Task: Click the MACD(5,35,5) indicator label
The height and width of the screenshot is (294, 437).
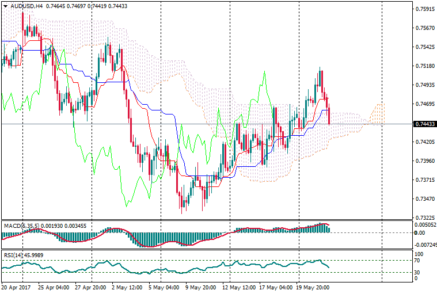Action: pos(20,226)
